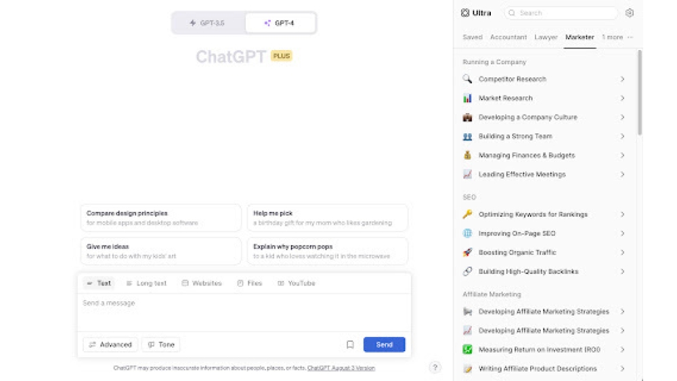Open the Marketer tab
Viewport: 677px width, 381px height.
coord(580,37)
